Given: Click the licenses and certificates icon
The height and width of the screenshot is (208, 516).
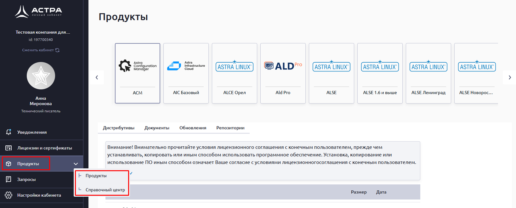Looking at the screenshot, I should (x=9, y=148).
